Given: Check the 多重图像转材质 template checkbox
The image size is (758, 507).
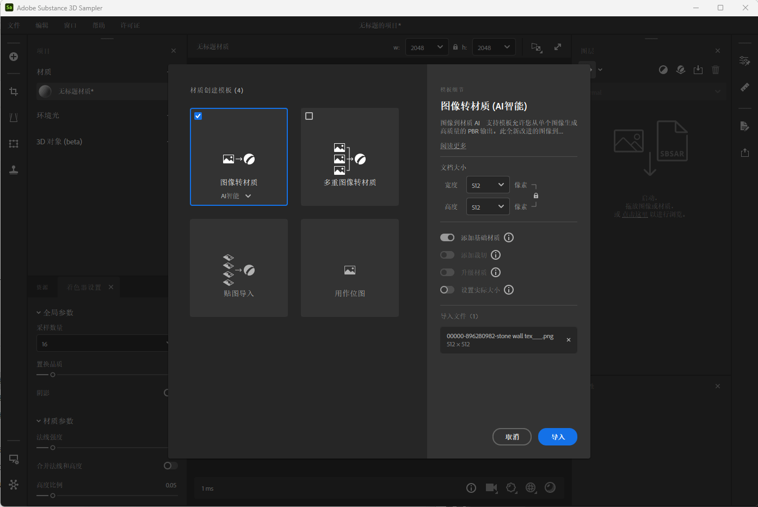Looking at the screenshot, I should 309,116.
